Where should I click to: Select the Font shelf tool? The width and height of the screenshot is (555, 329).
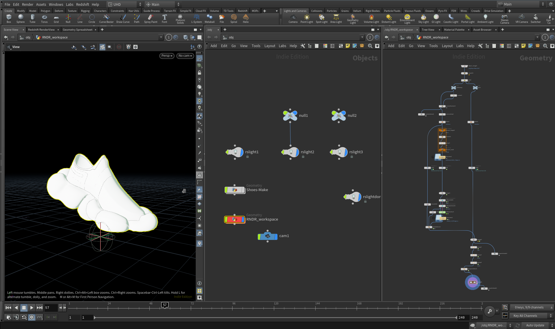point(164,19)
